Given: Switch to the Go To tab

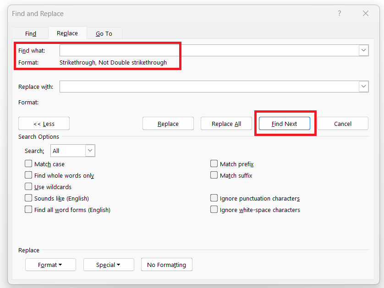Looking at the screenshot, I should pos(104,33).
